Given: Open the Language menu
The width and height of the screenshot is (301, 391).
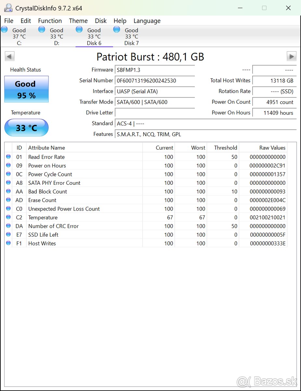Looking at the screenshot, I should point(147,21).
